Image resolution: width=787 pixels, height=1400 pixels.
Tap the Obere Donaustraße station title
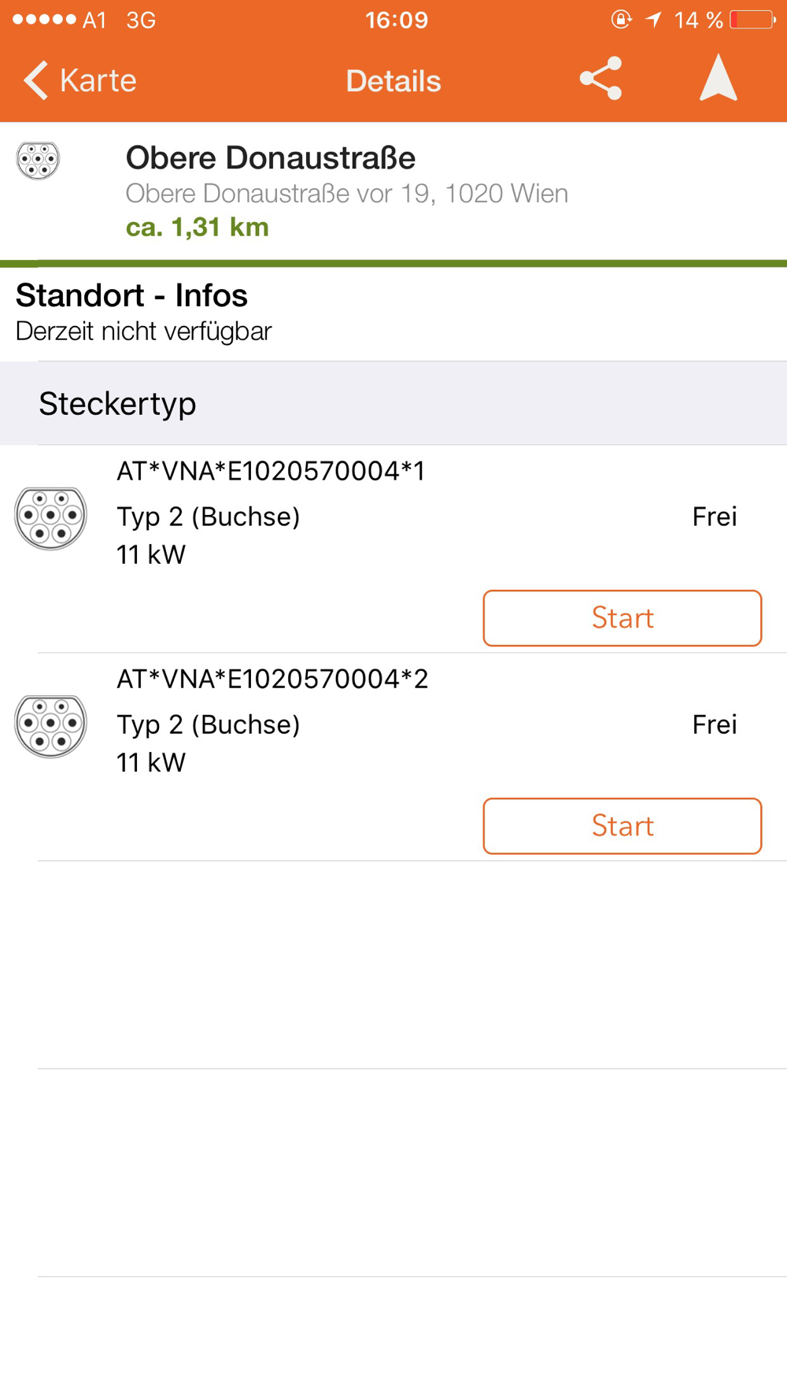(271, 157)
